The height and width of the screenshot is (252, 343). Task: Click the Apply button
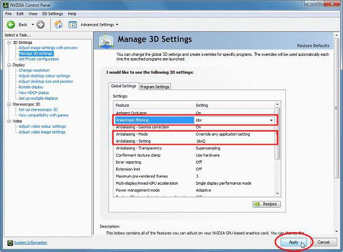pos(293,242)
